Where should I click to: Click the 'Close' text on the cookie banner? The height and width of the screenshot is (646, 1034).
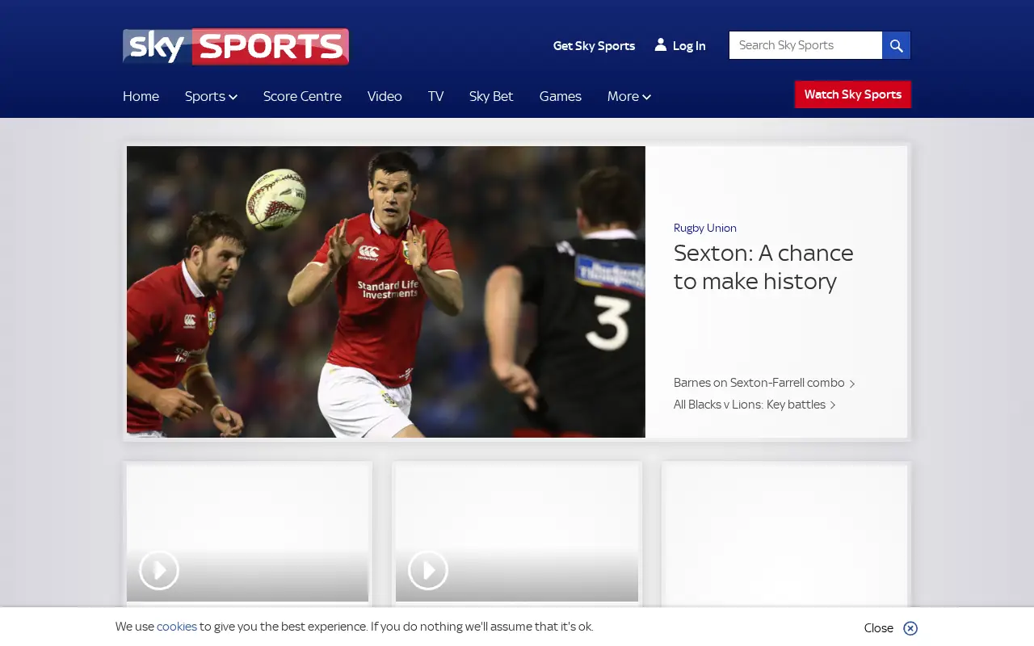click(879, 628)
